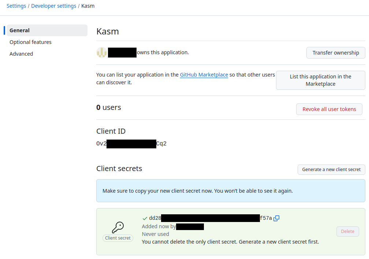Navigate to Settings via the breadcrumb
The width and height of the screenshot is (369, 259).
tap(16, 6)
